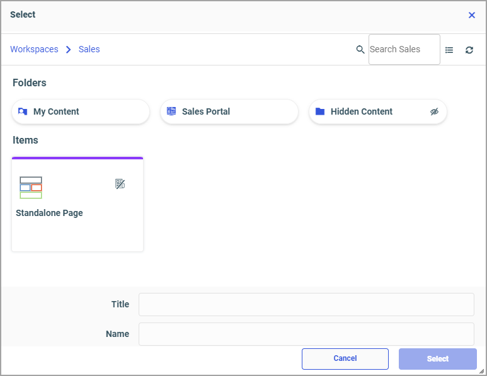The height and width of the screenshot is (376, 487).
Task: Open the My Content folder
Action: [x=56, y=111]
